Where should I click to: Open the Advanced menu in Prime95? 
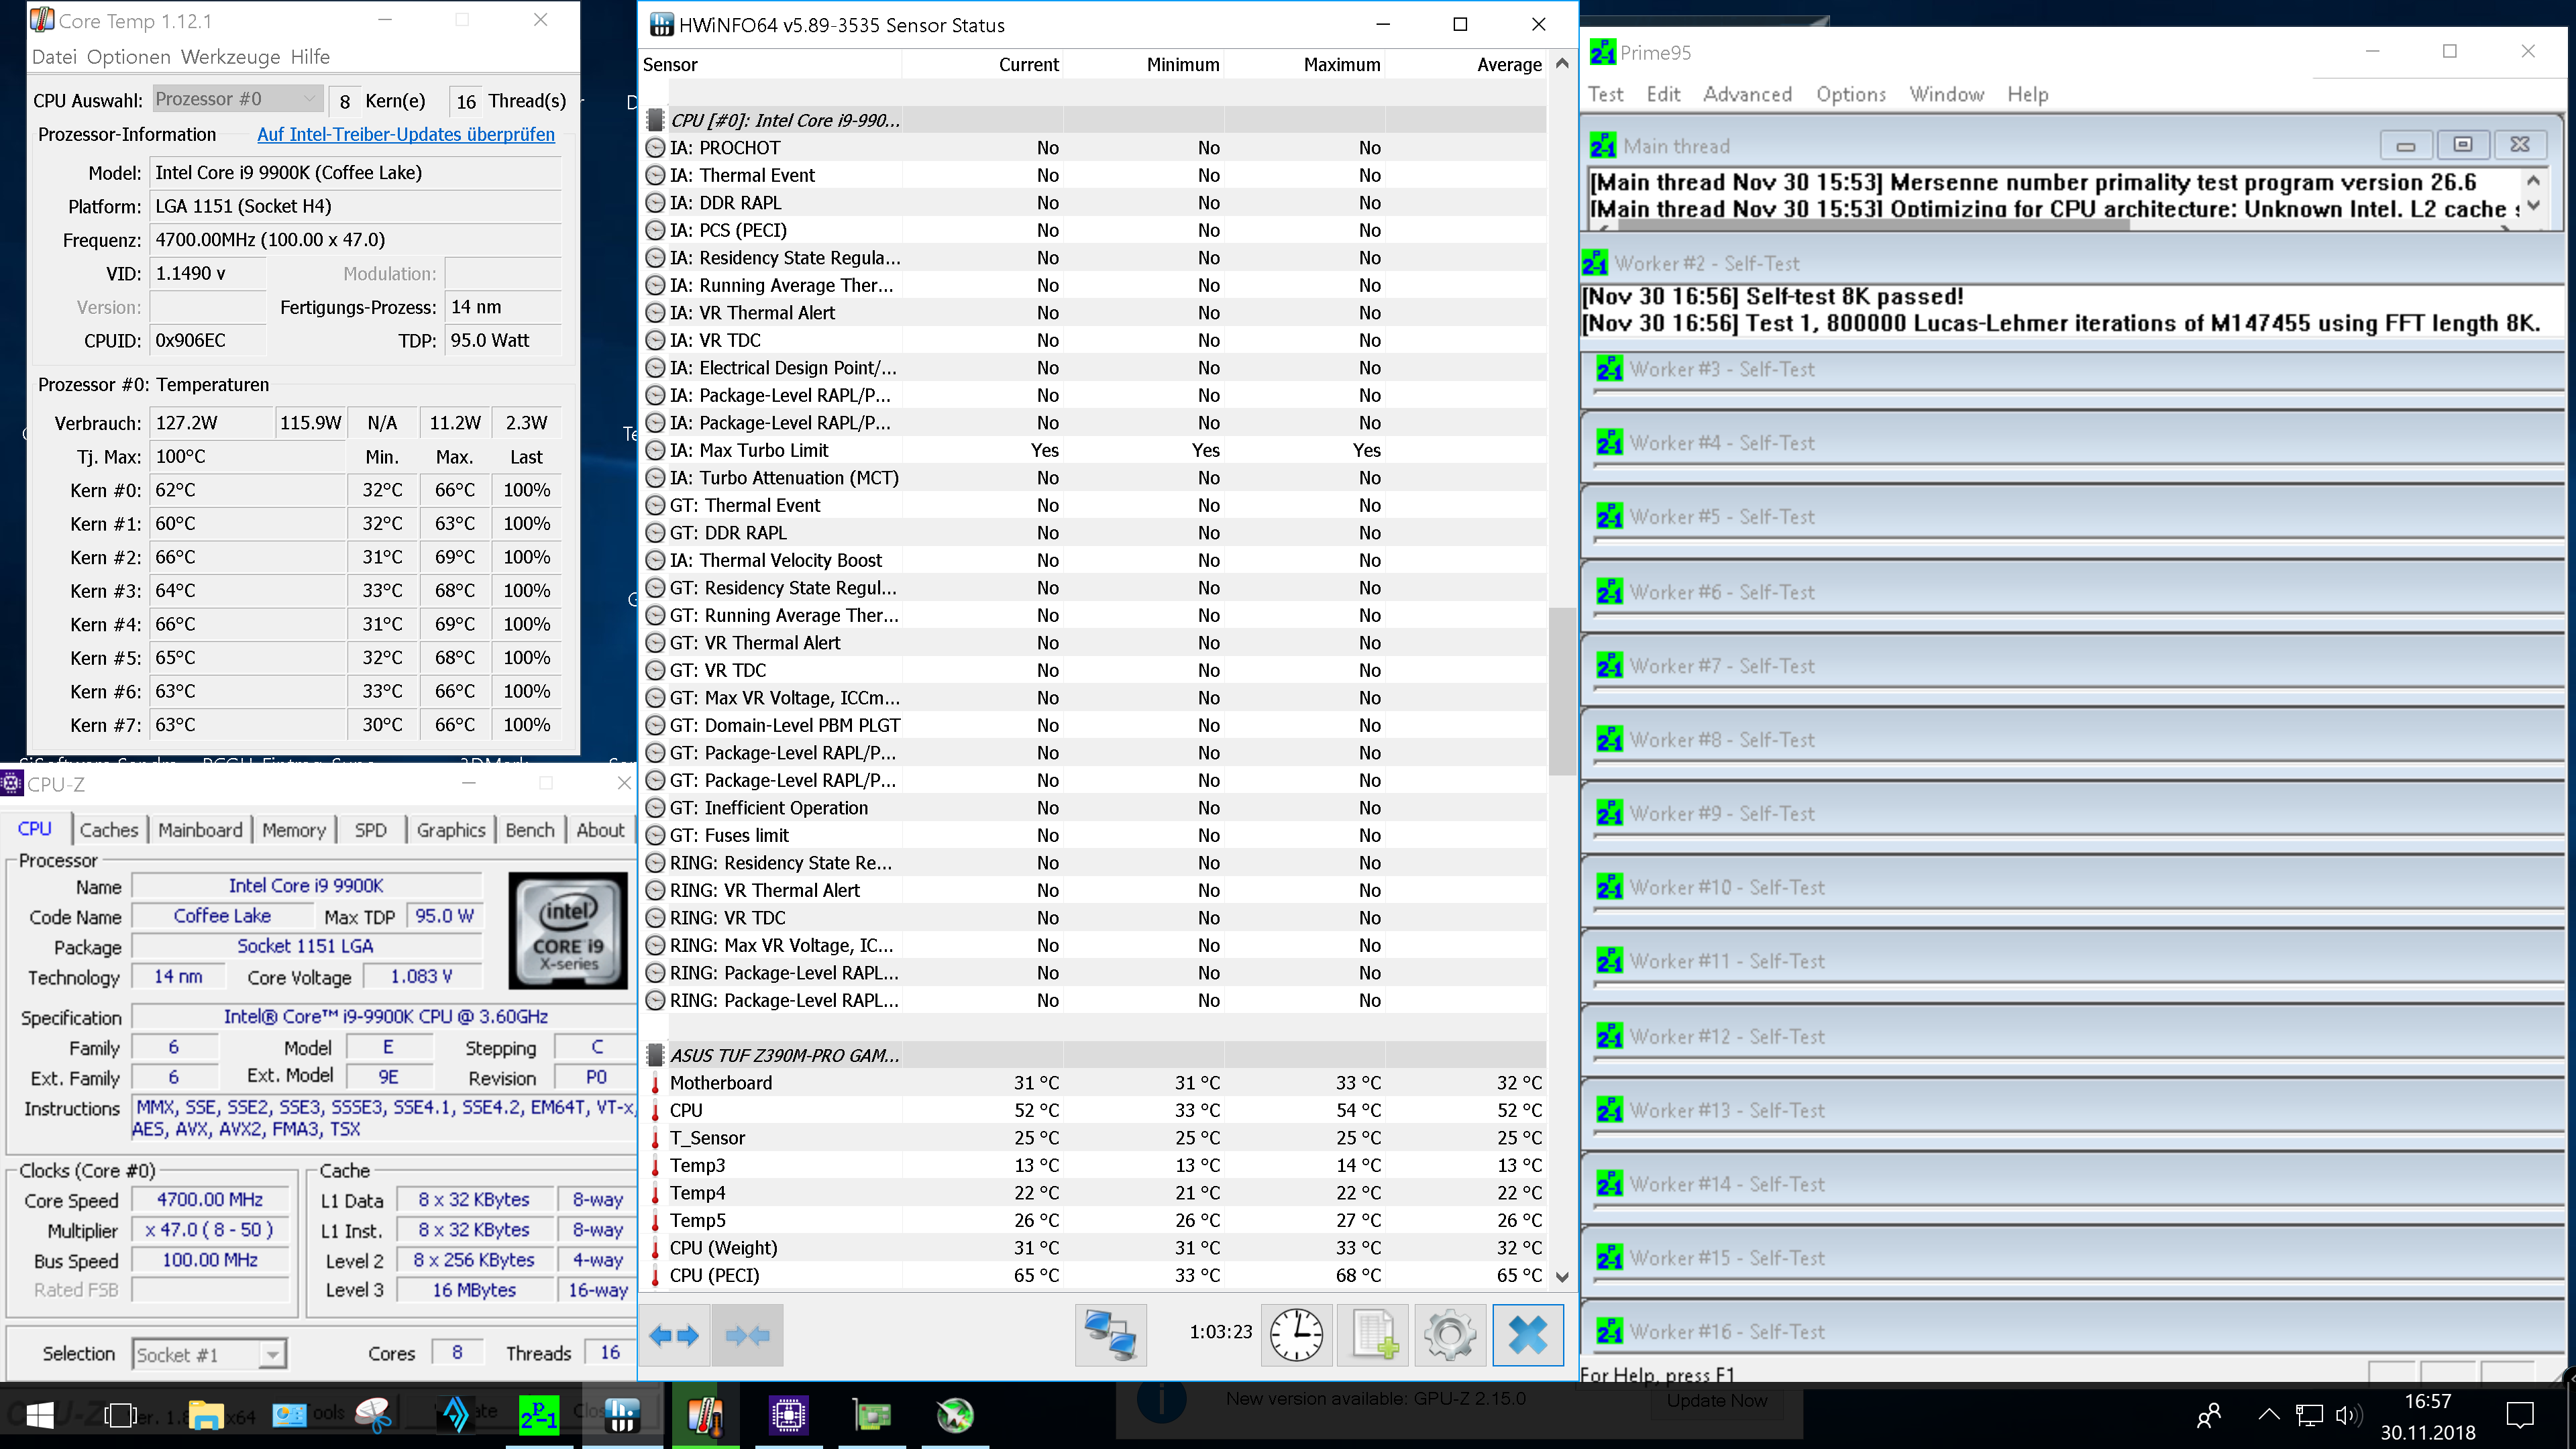(1748, 94)
